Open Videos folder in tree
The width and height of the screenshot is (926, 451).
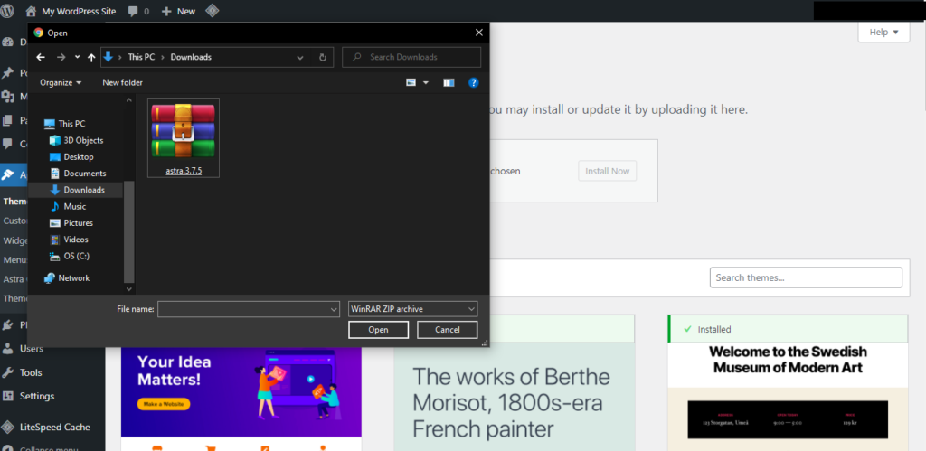(69, 240)
